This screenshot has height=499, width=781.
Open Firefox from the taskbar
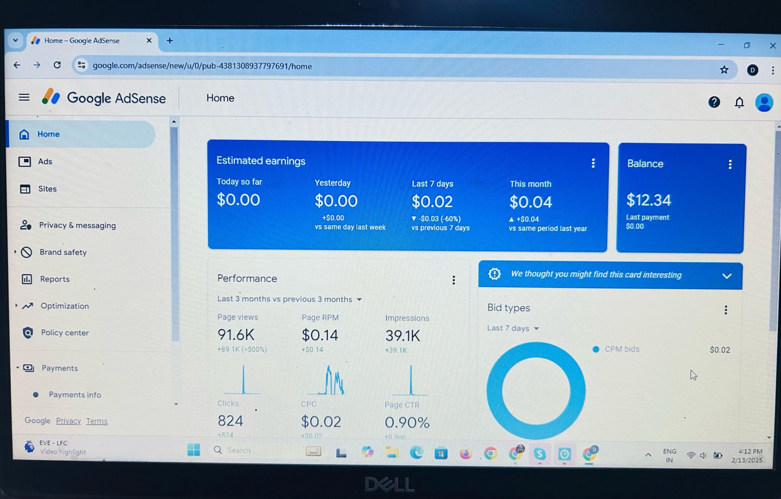pos(465,453)
